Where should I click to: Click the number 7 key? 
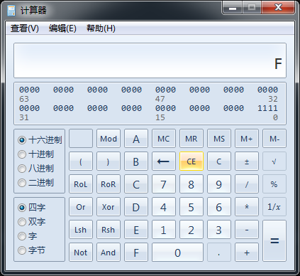(164, 184)
